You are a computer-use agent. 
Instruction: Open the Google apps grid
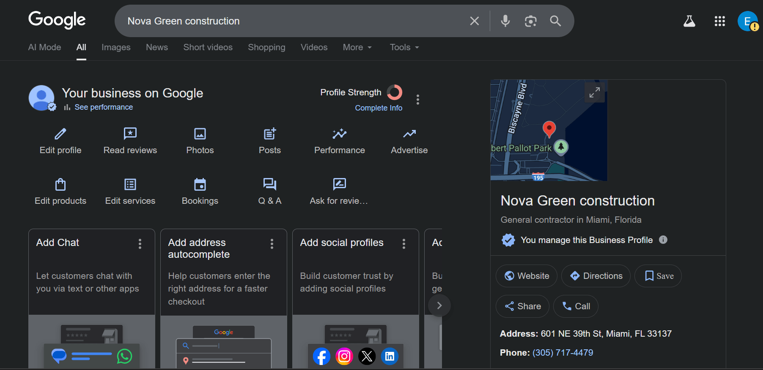[720, 21]
